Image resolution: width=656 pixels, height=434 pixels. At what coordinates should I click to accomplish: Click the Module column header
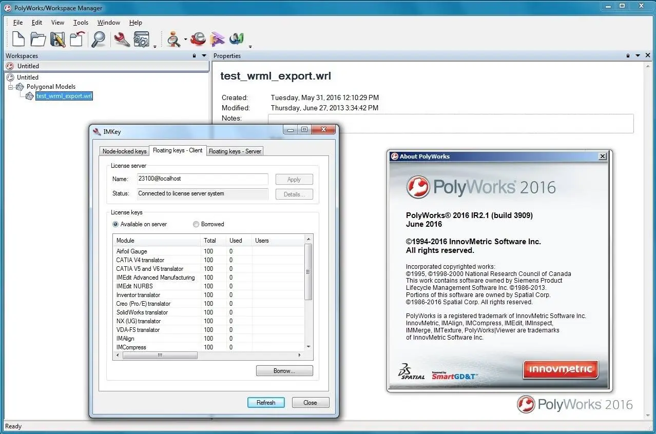click(157, 240)
